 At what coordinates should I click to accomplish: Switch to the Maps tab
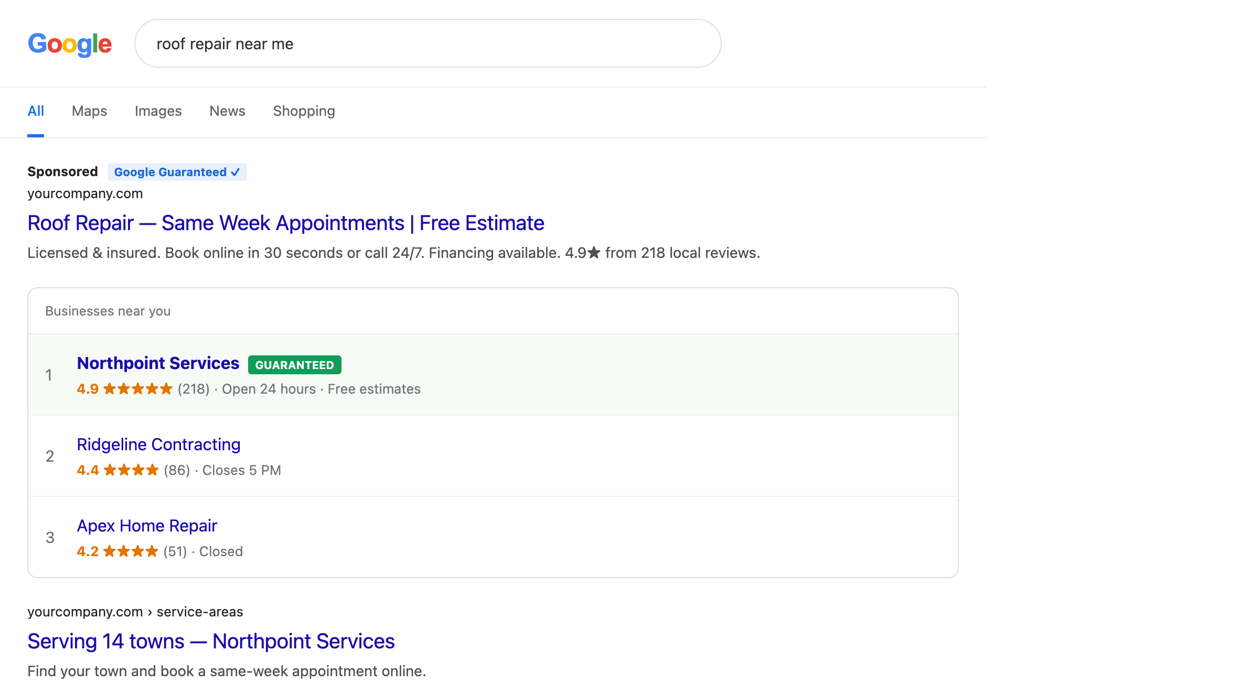[89, 111]
